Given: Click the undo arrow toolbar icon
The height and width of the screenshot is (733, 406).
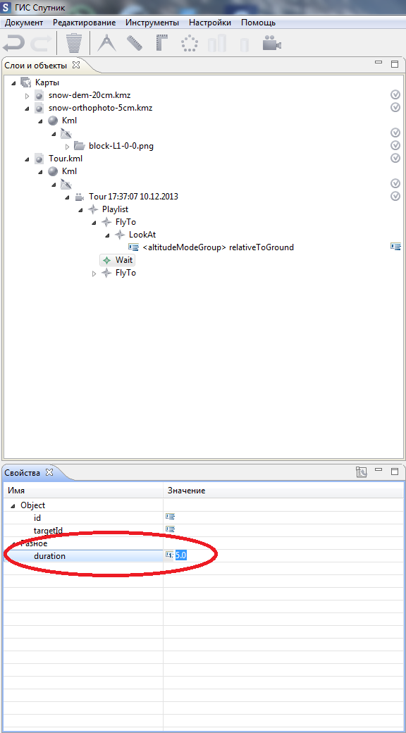Looking at the screenshot, I should (13, 44).
